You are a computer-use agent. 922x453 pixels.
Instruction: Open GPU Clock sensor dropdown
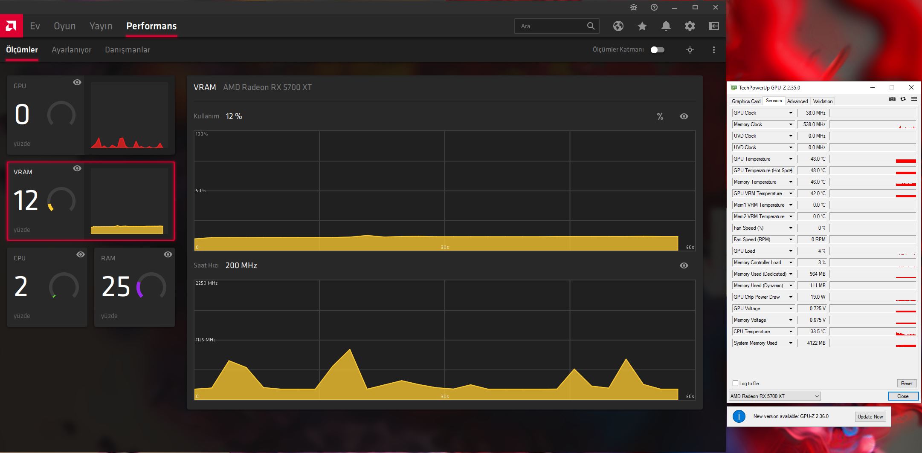(x=791, y=113)
